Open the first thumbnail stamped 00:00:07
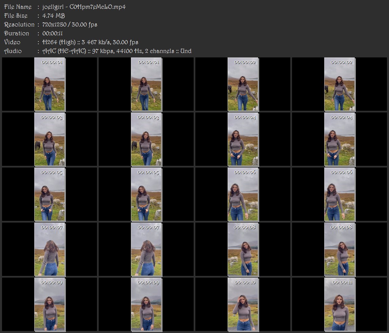This screenshot has width=389, height=333. 50,249
